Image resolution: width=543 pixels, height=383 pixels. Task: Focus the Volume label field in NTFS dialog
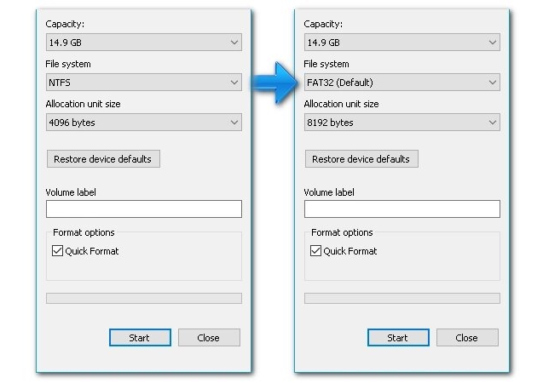143,209
